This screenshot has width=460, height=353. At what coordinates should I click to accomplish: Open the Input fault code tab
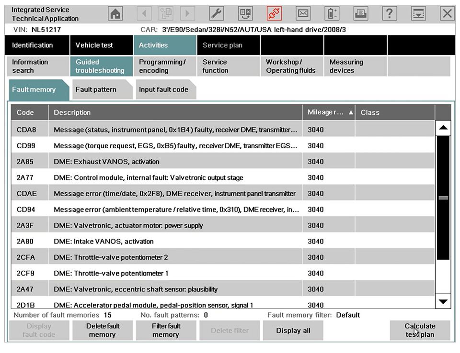coord(164,89)
